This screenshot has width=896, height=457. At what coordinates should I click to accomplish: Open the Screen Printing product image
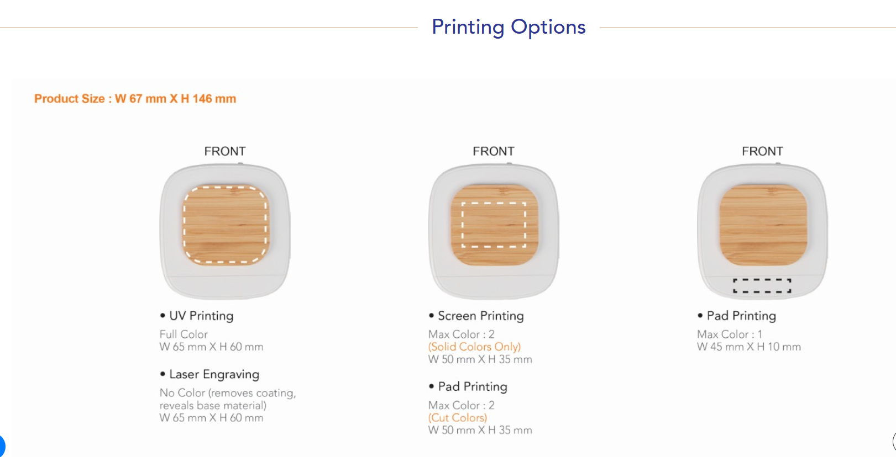click(x=494, y=231)
